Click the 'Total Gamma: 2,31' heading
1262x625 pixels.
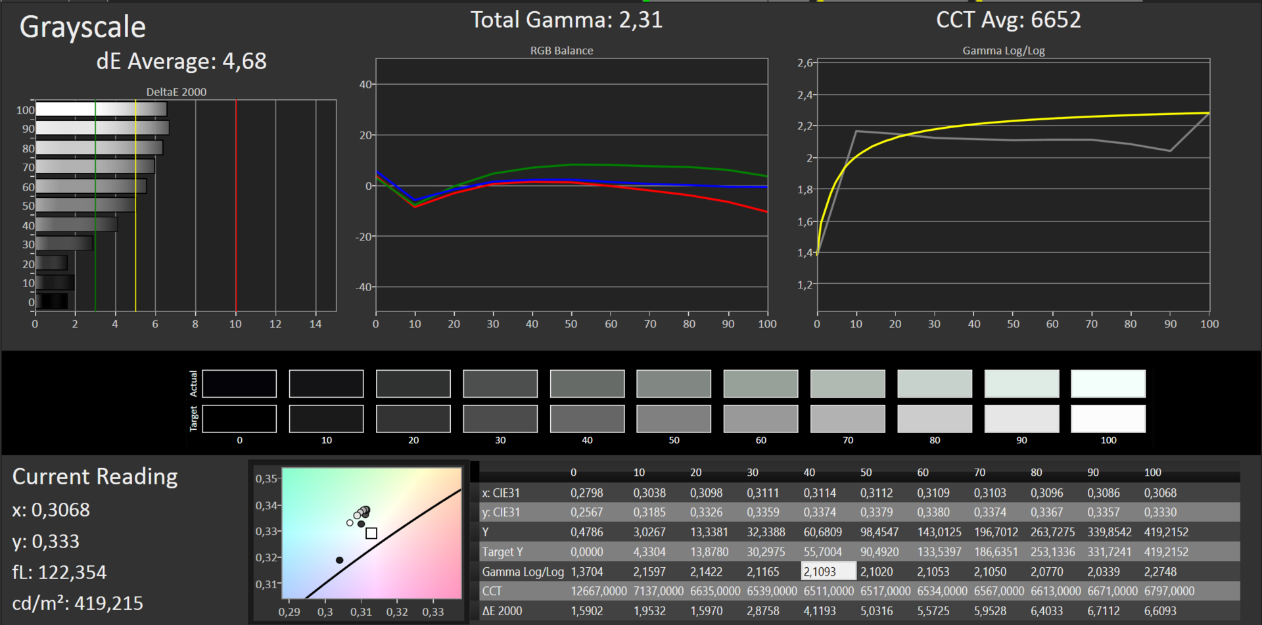pyautogui.click(x=567, y=20)
